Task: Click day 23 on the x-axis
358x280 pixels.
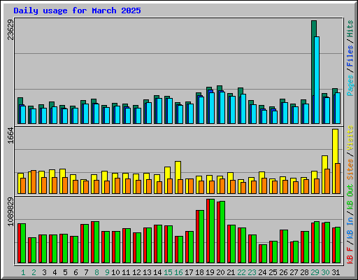Action: (x=252, y=272)
